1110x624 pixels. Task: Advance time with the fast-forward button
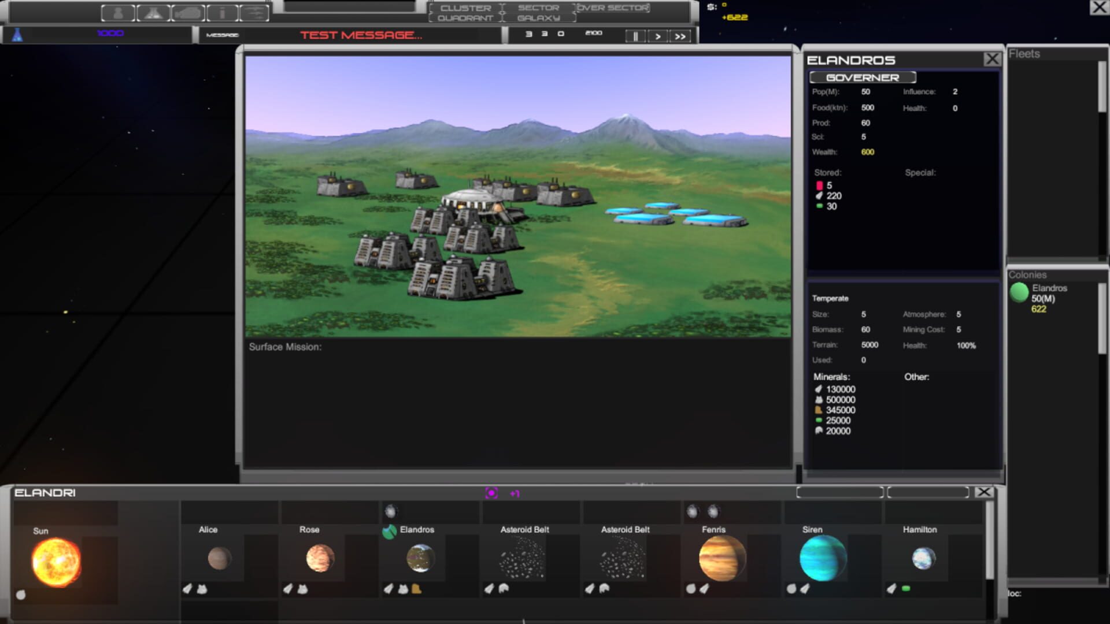[680, 36]
